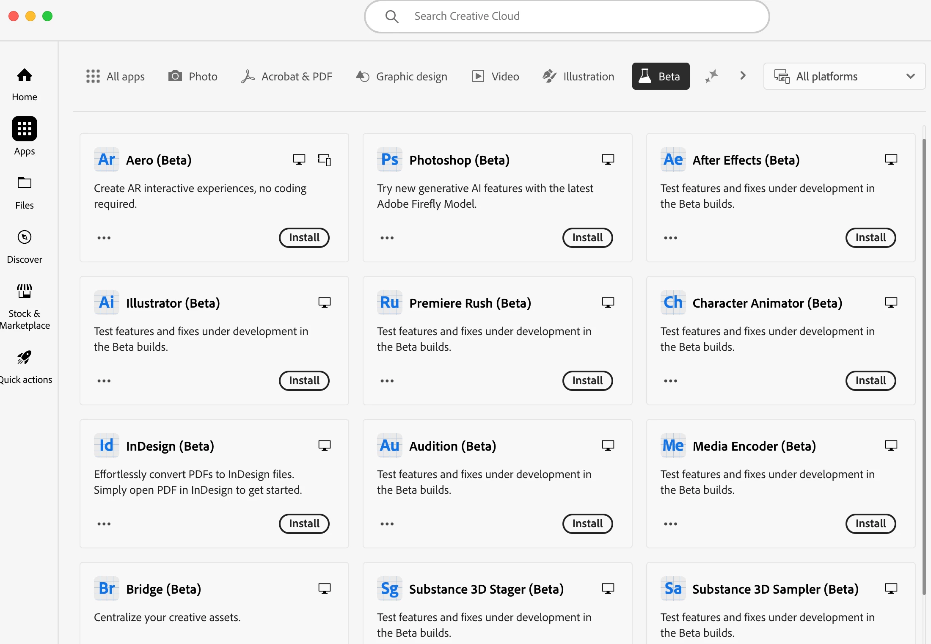
Task: Switch to the All apps tab
Action: 116,76
